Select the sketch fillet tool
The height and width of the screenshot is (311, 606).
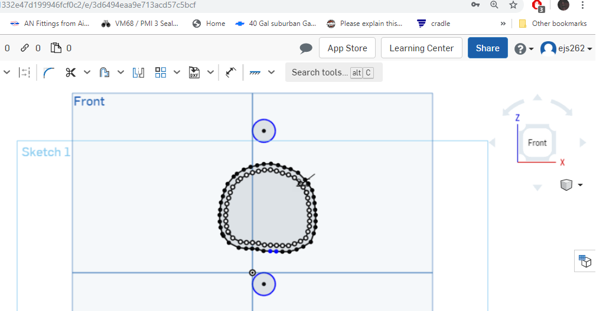click(48, 72)
